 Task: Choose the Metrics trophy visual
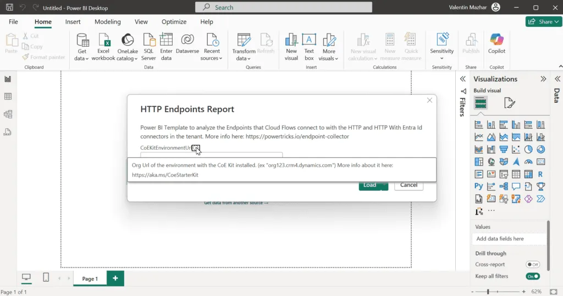pos(540,186)
